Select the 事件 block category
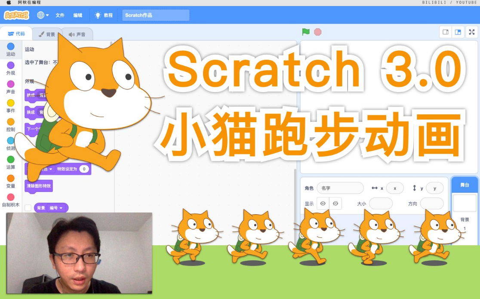Image resolution: width=480 pixels, height=299 pixels. (x=11, y=106)
